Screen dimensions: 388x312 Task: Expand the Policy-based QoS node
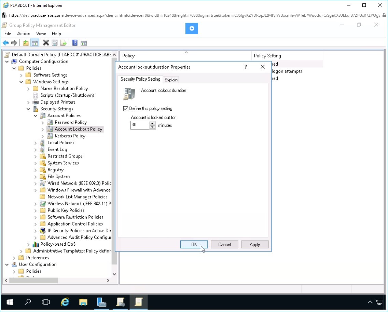28,244
